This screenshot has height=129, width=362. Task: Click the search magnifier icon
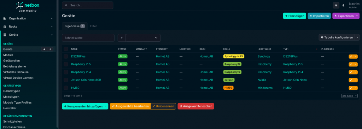tap(66, 5)
